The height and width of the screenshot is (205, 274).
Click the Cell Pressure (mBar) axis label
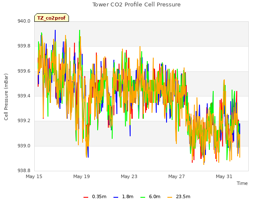point(6,97)
